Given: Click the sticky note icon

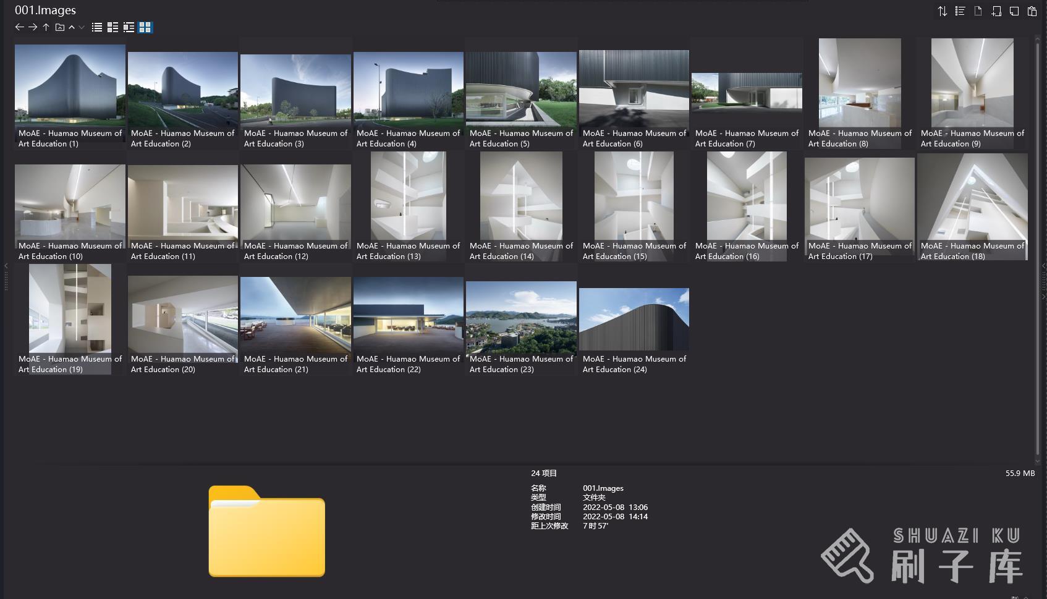Looking at the screenshot, I should click(1014, 11).
